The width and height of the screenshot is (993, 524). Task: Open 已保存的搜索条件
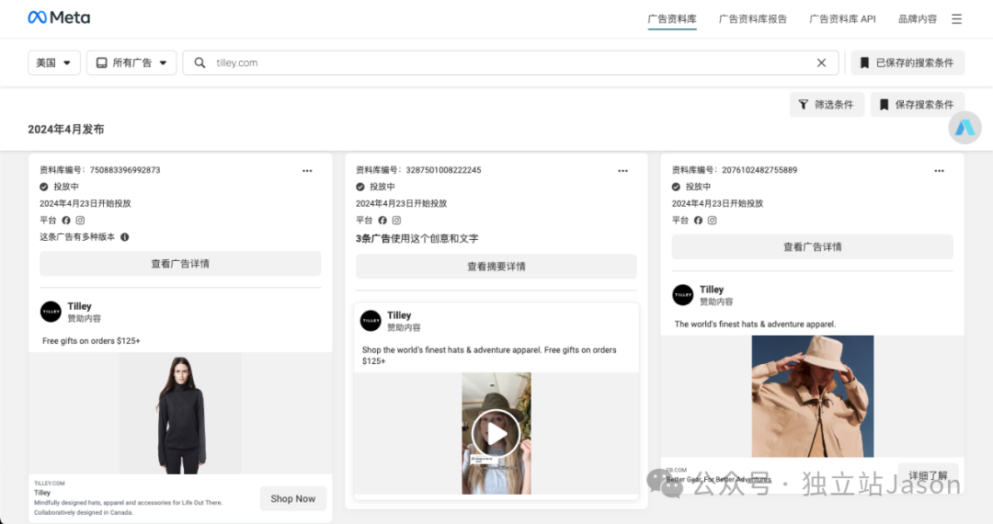(907, 63)
